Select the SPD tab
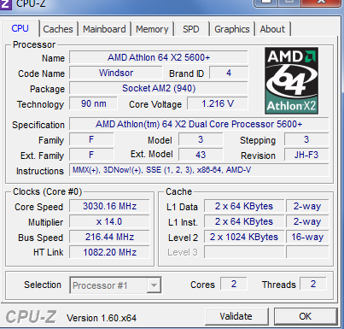Viewport: 344px width, 329px height. [x=191, y=29]
